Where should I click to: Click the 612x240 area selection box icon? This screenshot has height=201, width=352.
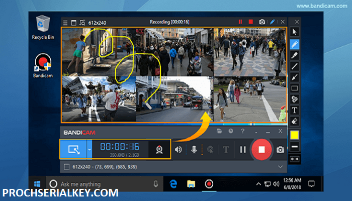[x=67, y=167]
